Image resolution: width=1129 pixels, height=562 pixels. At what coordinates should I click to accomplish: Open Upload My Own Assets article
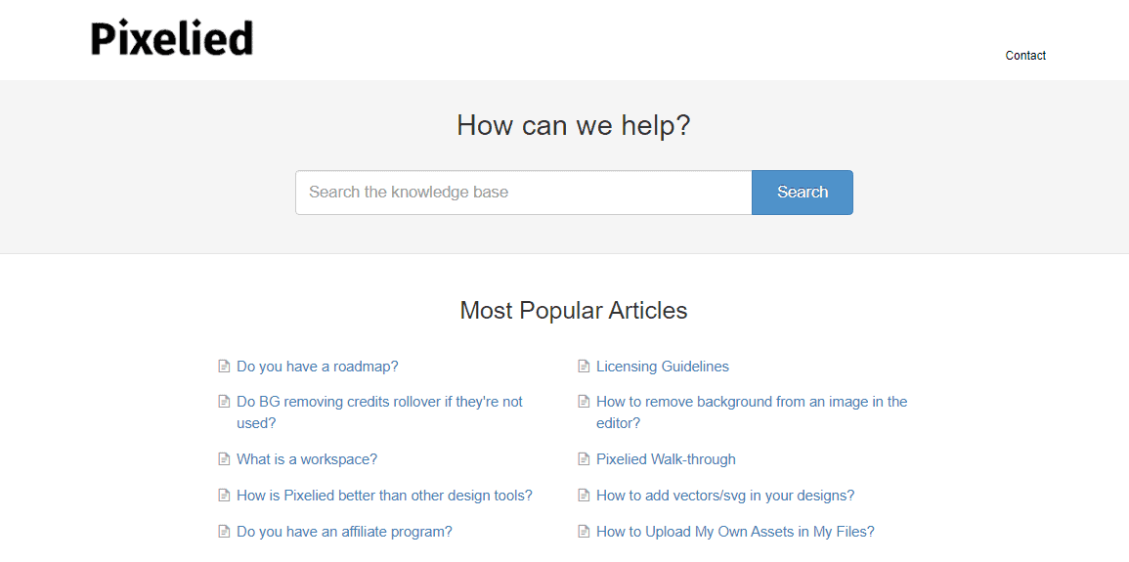pyautogui.click(x=734, y=532)
